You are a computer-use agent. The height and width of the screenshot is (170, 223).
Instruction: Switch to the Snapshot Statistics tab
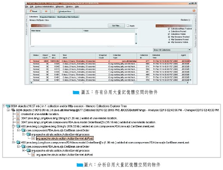pos(48,17)
